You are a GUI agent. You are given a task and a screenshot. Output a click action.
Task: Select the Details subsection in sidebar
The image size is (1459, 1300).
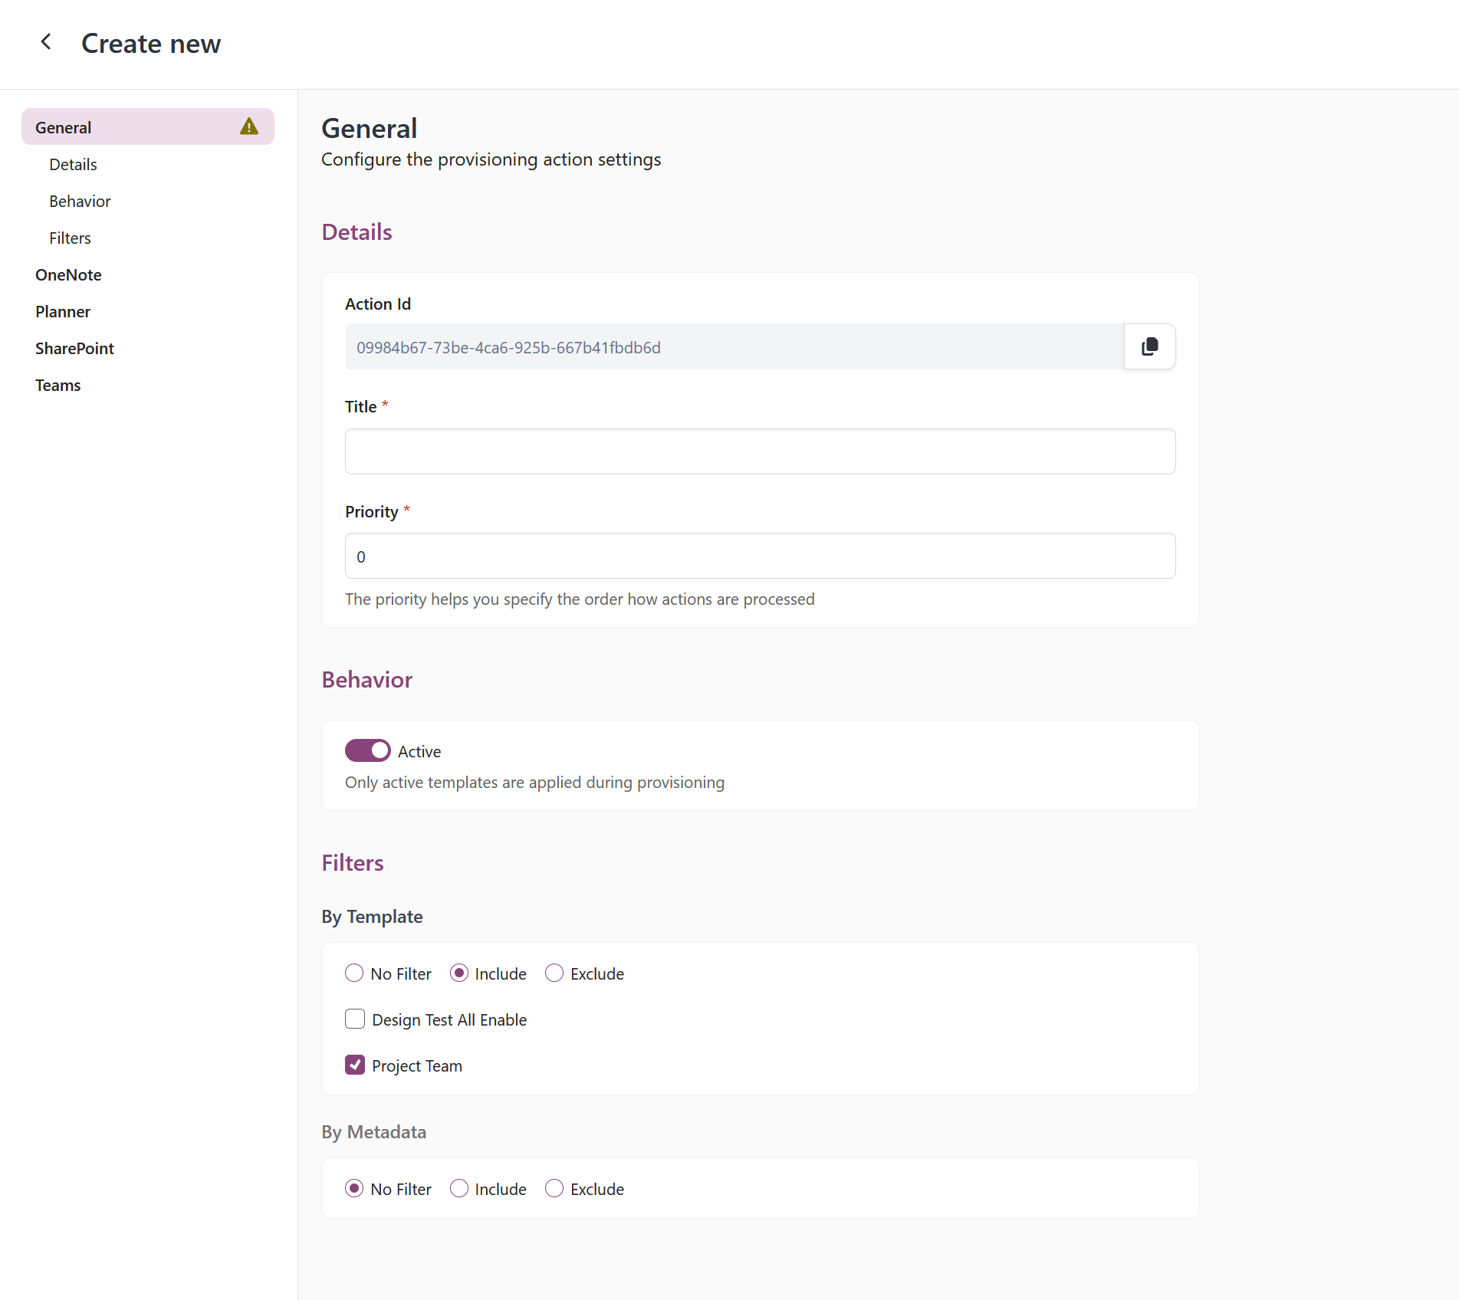click(73, 164)
